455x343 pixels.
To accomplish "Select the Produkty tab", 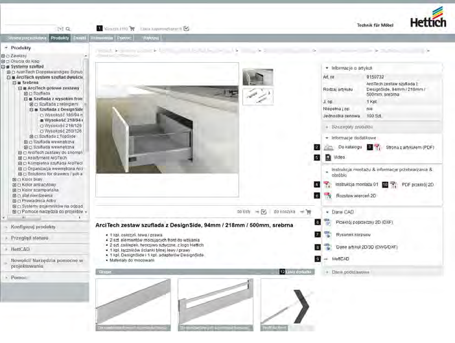I will pyautogui.click(x=60, y=38).
